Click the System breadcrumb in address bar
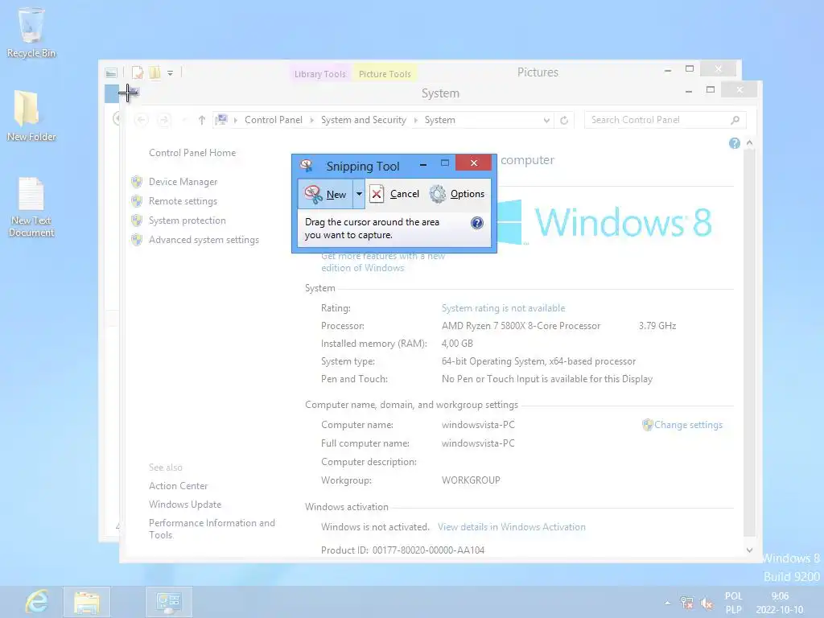This screenshot has height=618, width=824. [x=440, y=121]
